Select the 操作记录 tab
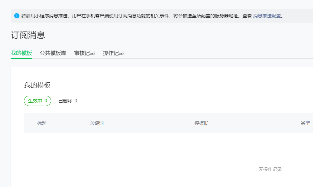The width and height of the screenshot is (313, 187). [114, 53]
